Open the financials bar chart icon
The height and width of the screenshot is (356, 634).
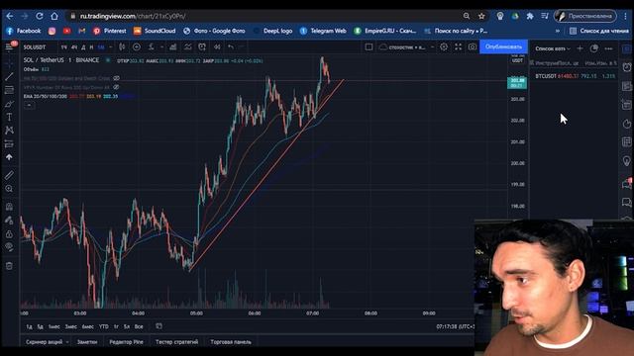(x=173, y=47)
